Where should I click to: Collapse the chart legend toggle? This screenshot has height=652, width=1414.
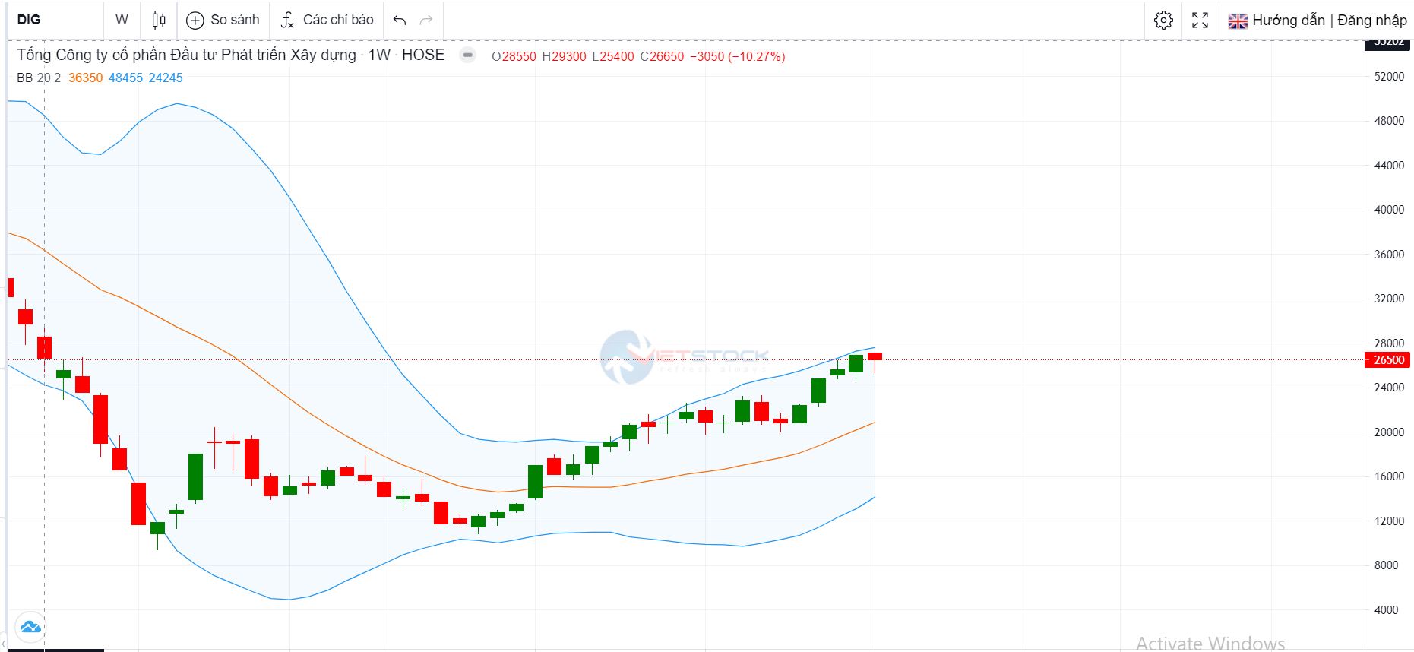(468, 55)
